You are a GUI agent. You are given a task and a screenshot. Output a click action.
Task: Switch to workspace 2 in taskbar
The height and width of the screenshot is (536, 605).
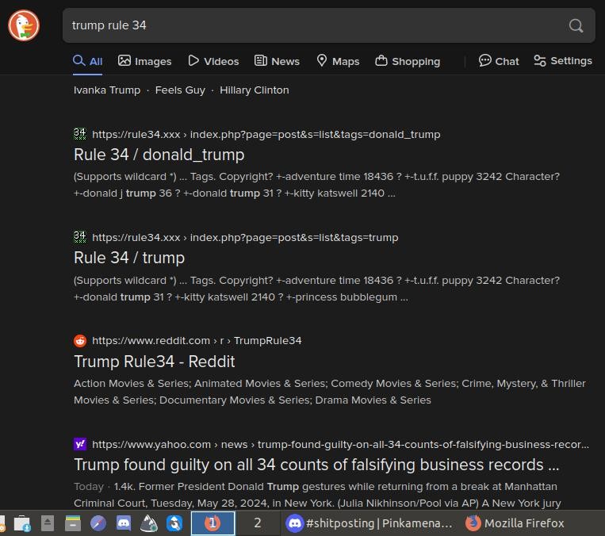[x=258, y=523]
